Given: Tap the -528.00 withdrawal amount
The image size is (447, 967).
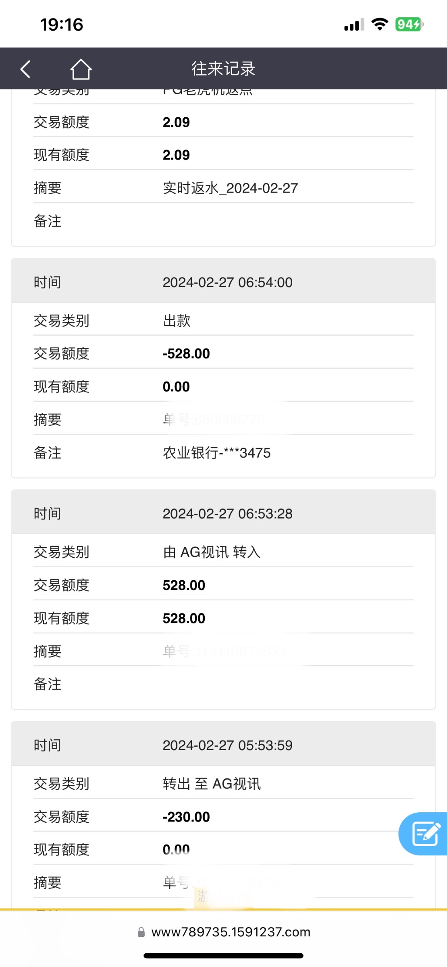Looking at the screenshot, I should point(186,354).
